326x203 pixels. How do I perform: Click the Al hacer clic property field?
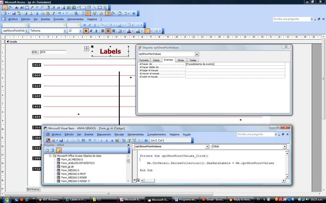click(235, 64)
